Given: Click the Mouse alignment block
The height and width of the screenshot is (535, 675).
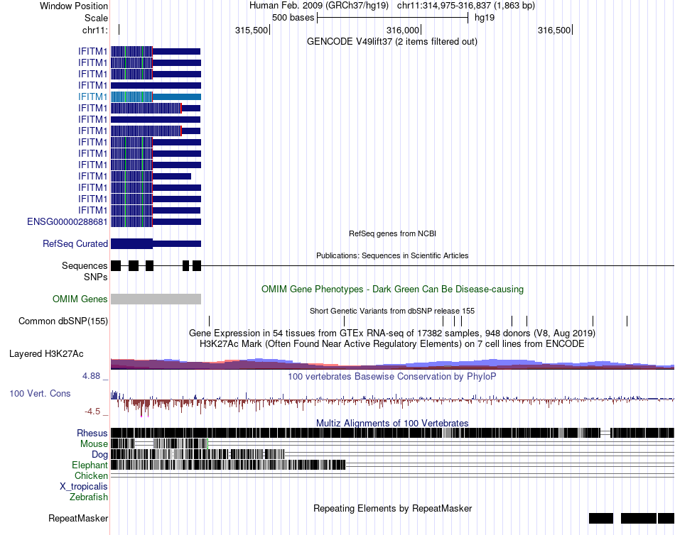Looking at the screenshot, I should 159,443.
